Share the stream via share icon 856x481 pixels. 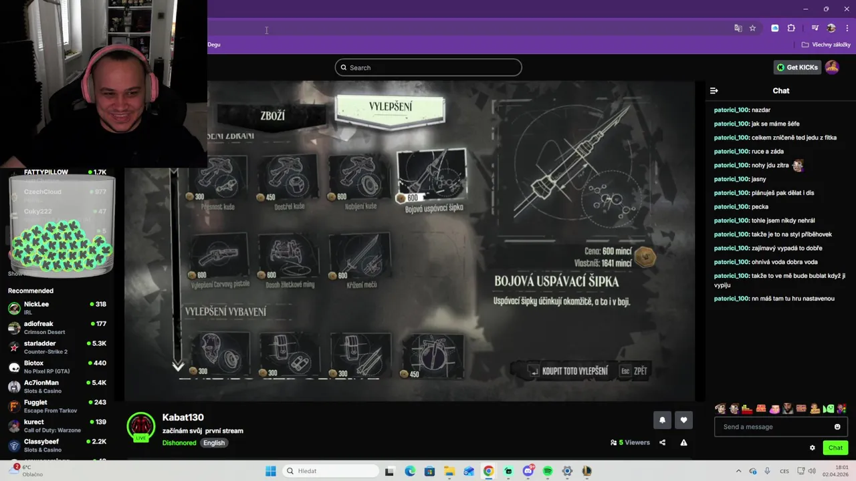662,442
